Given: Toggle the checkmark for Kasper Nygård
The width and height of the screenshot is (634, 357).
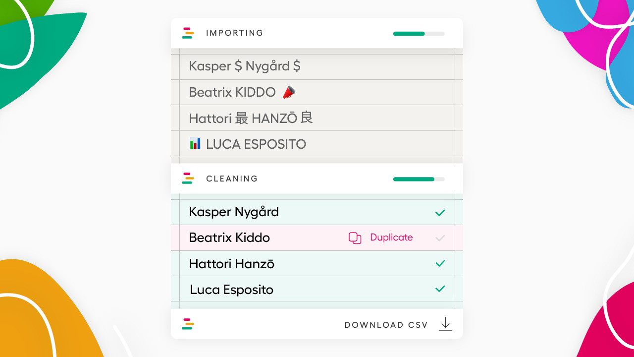Looking at the screenshot, I should pos(440,213).
